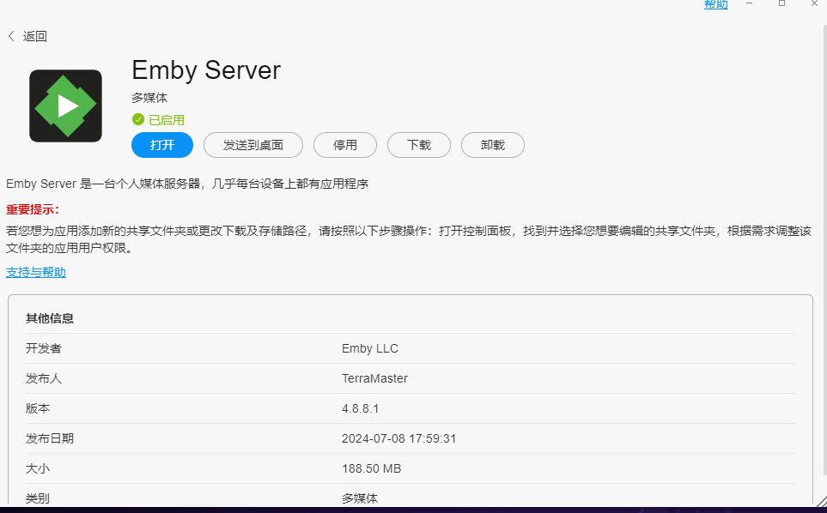
Task: Close the app center window
Action: [x=814, y=3]
